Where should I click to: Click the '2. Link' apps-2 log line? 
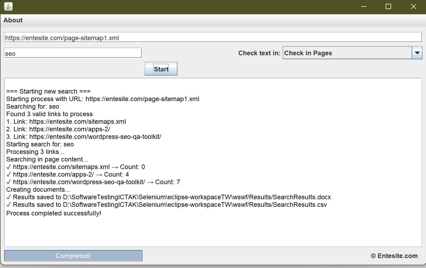click(58, 129)
